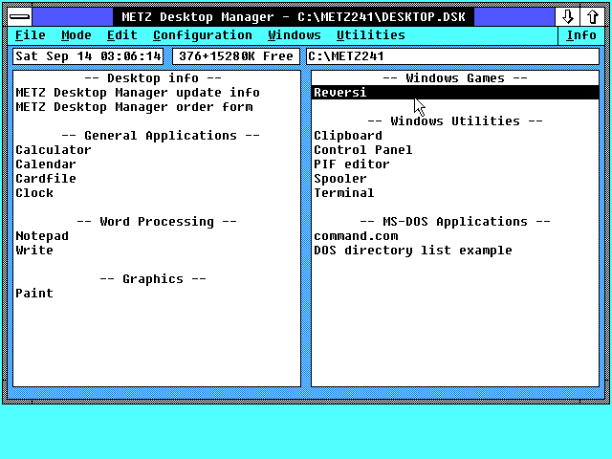Open the File menu
The image size is (612, 459).
[30, 35]
